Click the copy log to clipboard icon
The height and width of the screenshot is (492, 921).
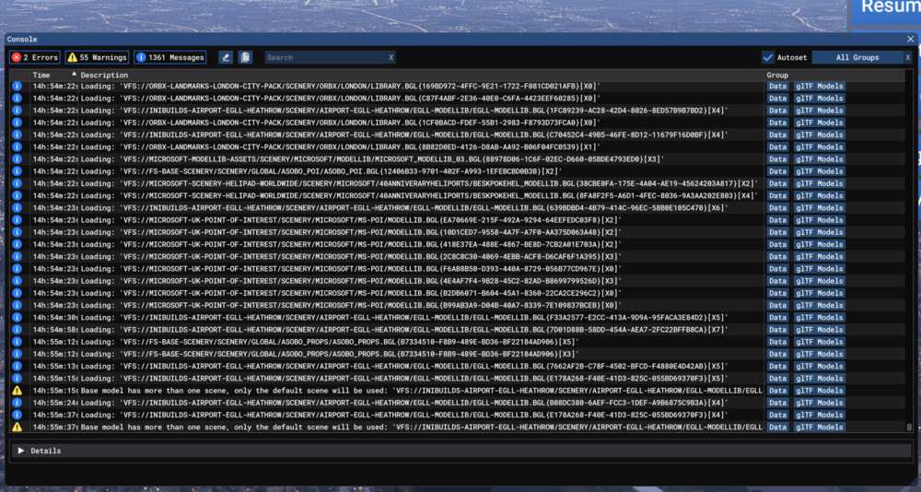coord(246,57)
